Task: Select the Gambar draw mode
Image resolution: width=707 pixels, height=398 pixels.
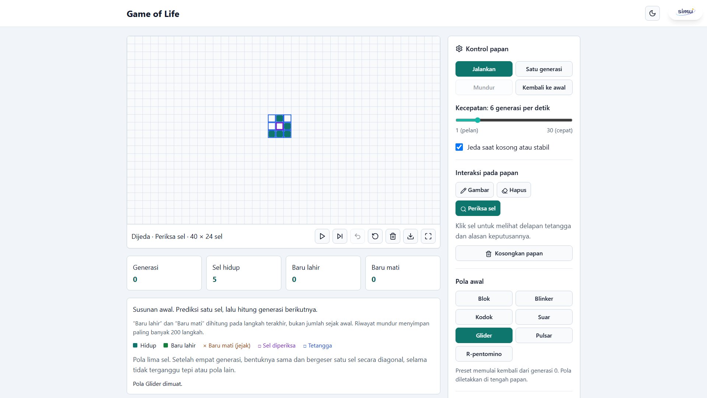Action: pyautogui.click(x=475, y=190)
